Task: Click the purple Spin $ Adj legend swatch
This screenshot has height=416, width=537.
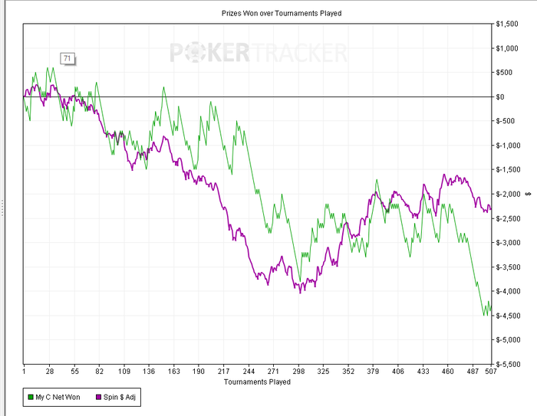Action: click(99, 397)
